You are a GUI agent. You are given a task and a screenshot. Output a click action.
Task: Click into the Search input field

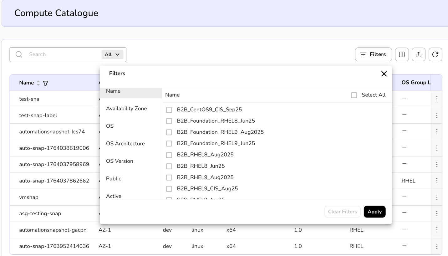(x=63, y=54)
